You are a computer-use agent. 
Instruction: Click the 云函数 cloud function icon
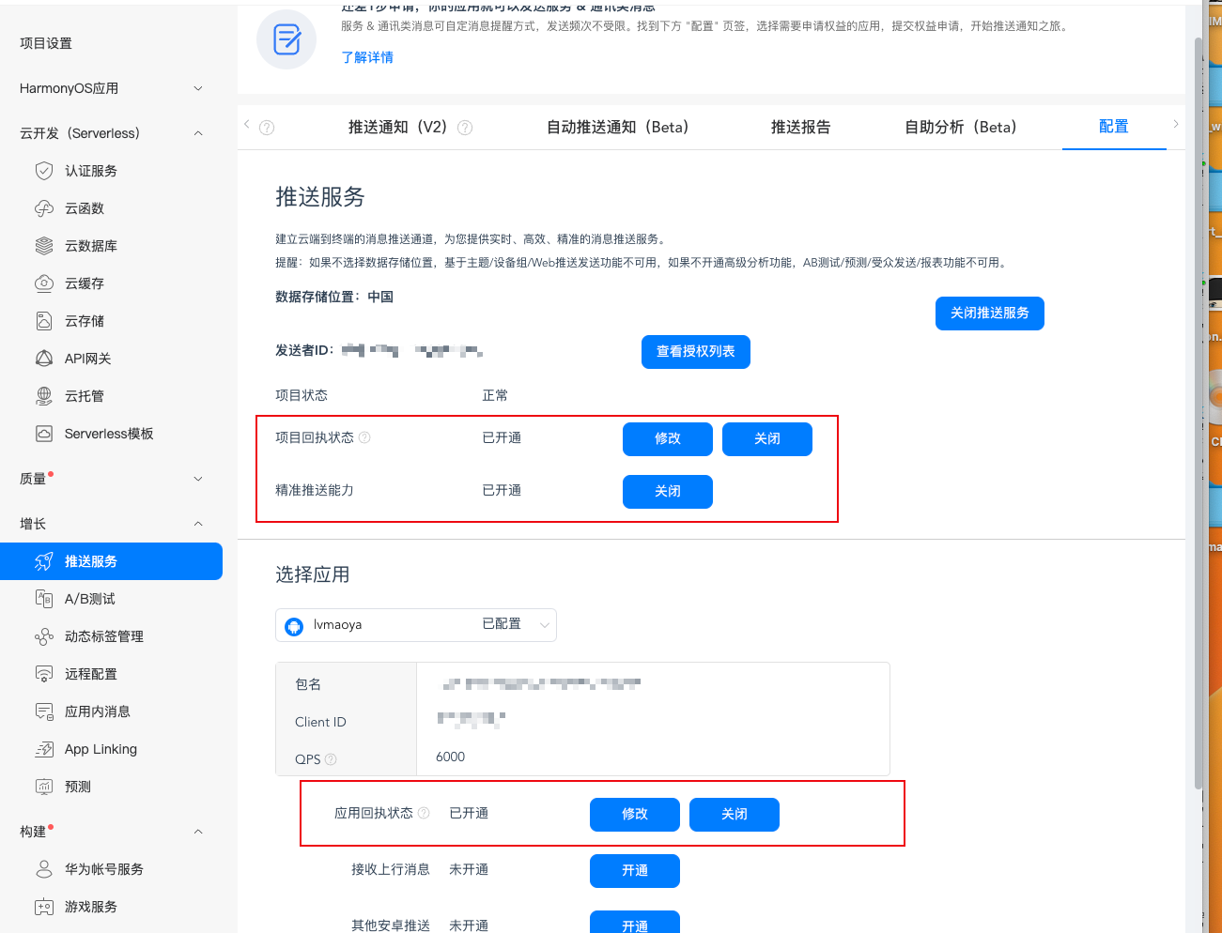coord(43,208)
